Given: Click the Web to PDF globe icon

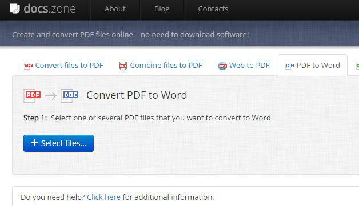Looking at the screenshot, I should (222, 66).
